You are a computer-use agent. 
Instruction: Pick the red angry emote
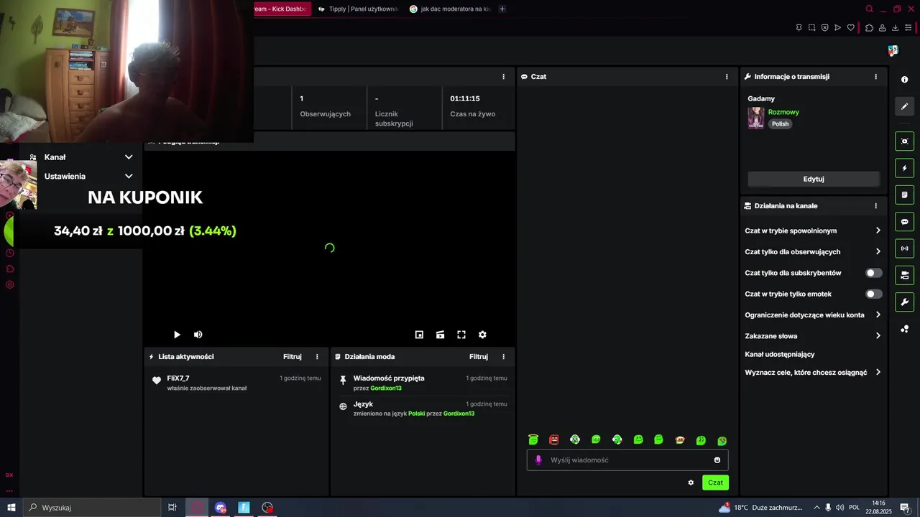coord(554,439)
